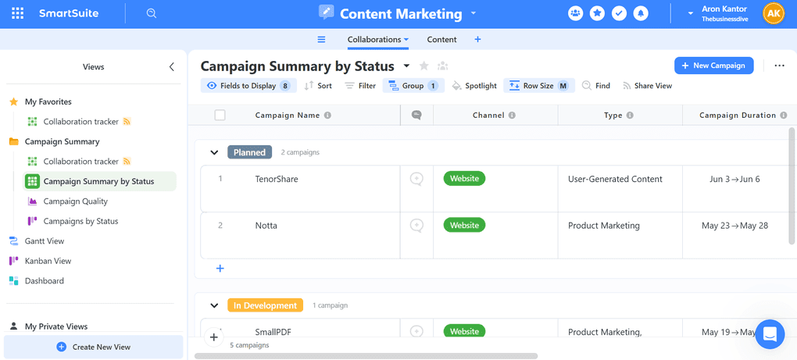Open favorites star icon in top bar

(x=597, y=14)
